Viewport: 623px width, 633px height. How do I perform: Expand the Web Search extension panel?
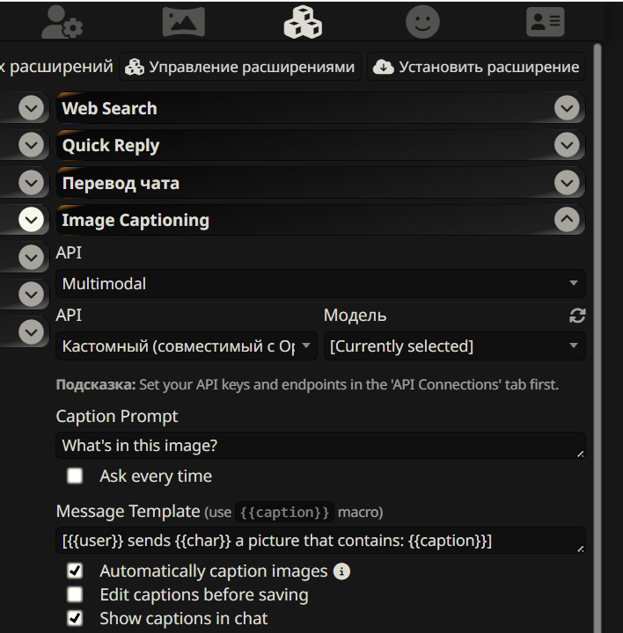tap(568, 108)
